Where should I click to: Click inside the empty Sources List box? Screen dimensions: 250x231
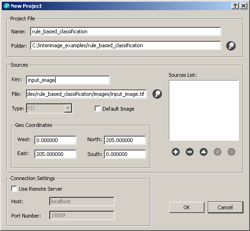tap(204, 111)
